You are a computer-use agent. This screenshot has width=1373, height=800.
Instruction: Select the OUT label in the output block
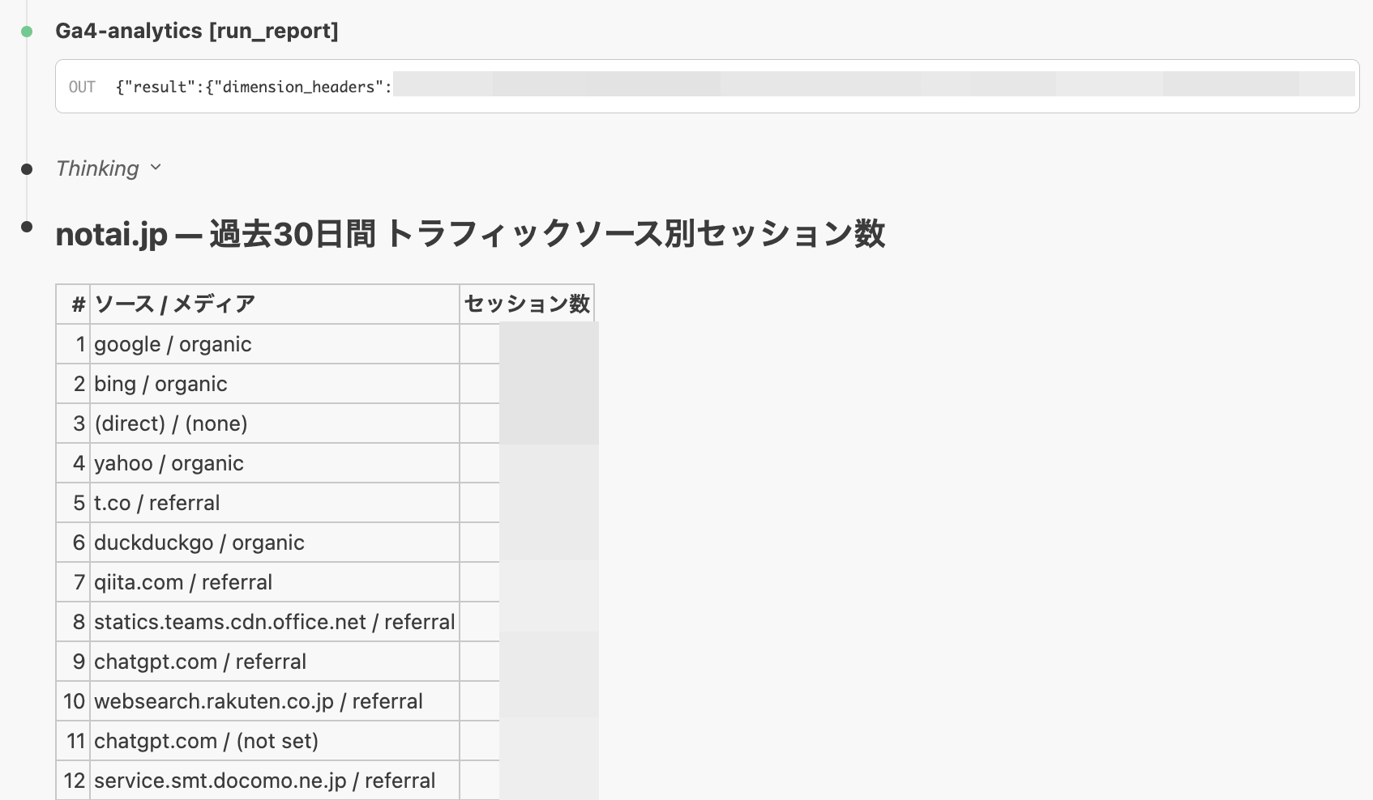click(84, 86)
